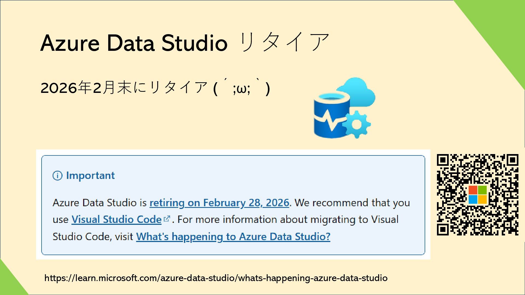
Task: Click the '2026年2月末にリタイア' subtitle text
Action: click(x=124, y=88)
